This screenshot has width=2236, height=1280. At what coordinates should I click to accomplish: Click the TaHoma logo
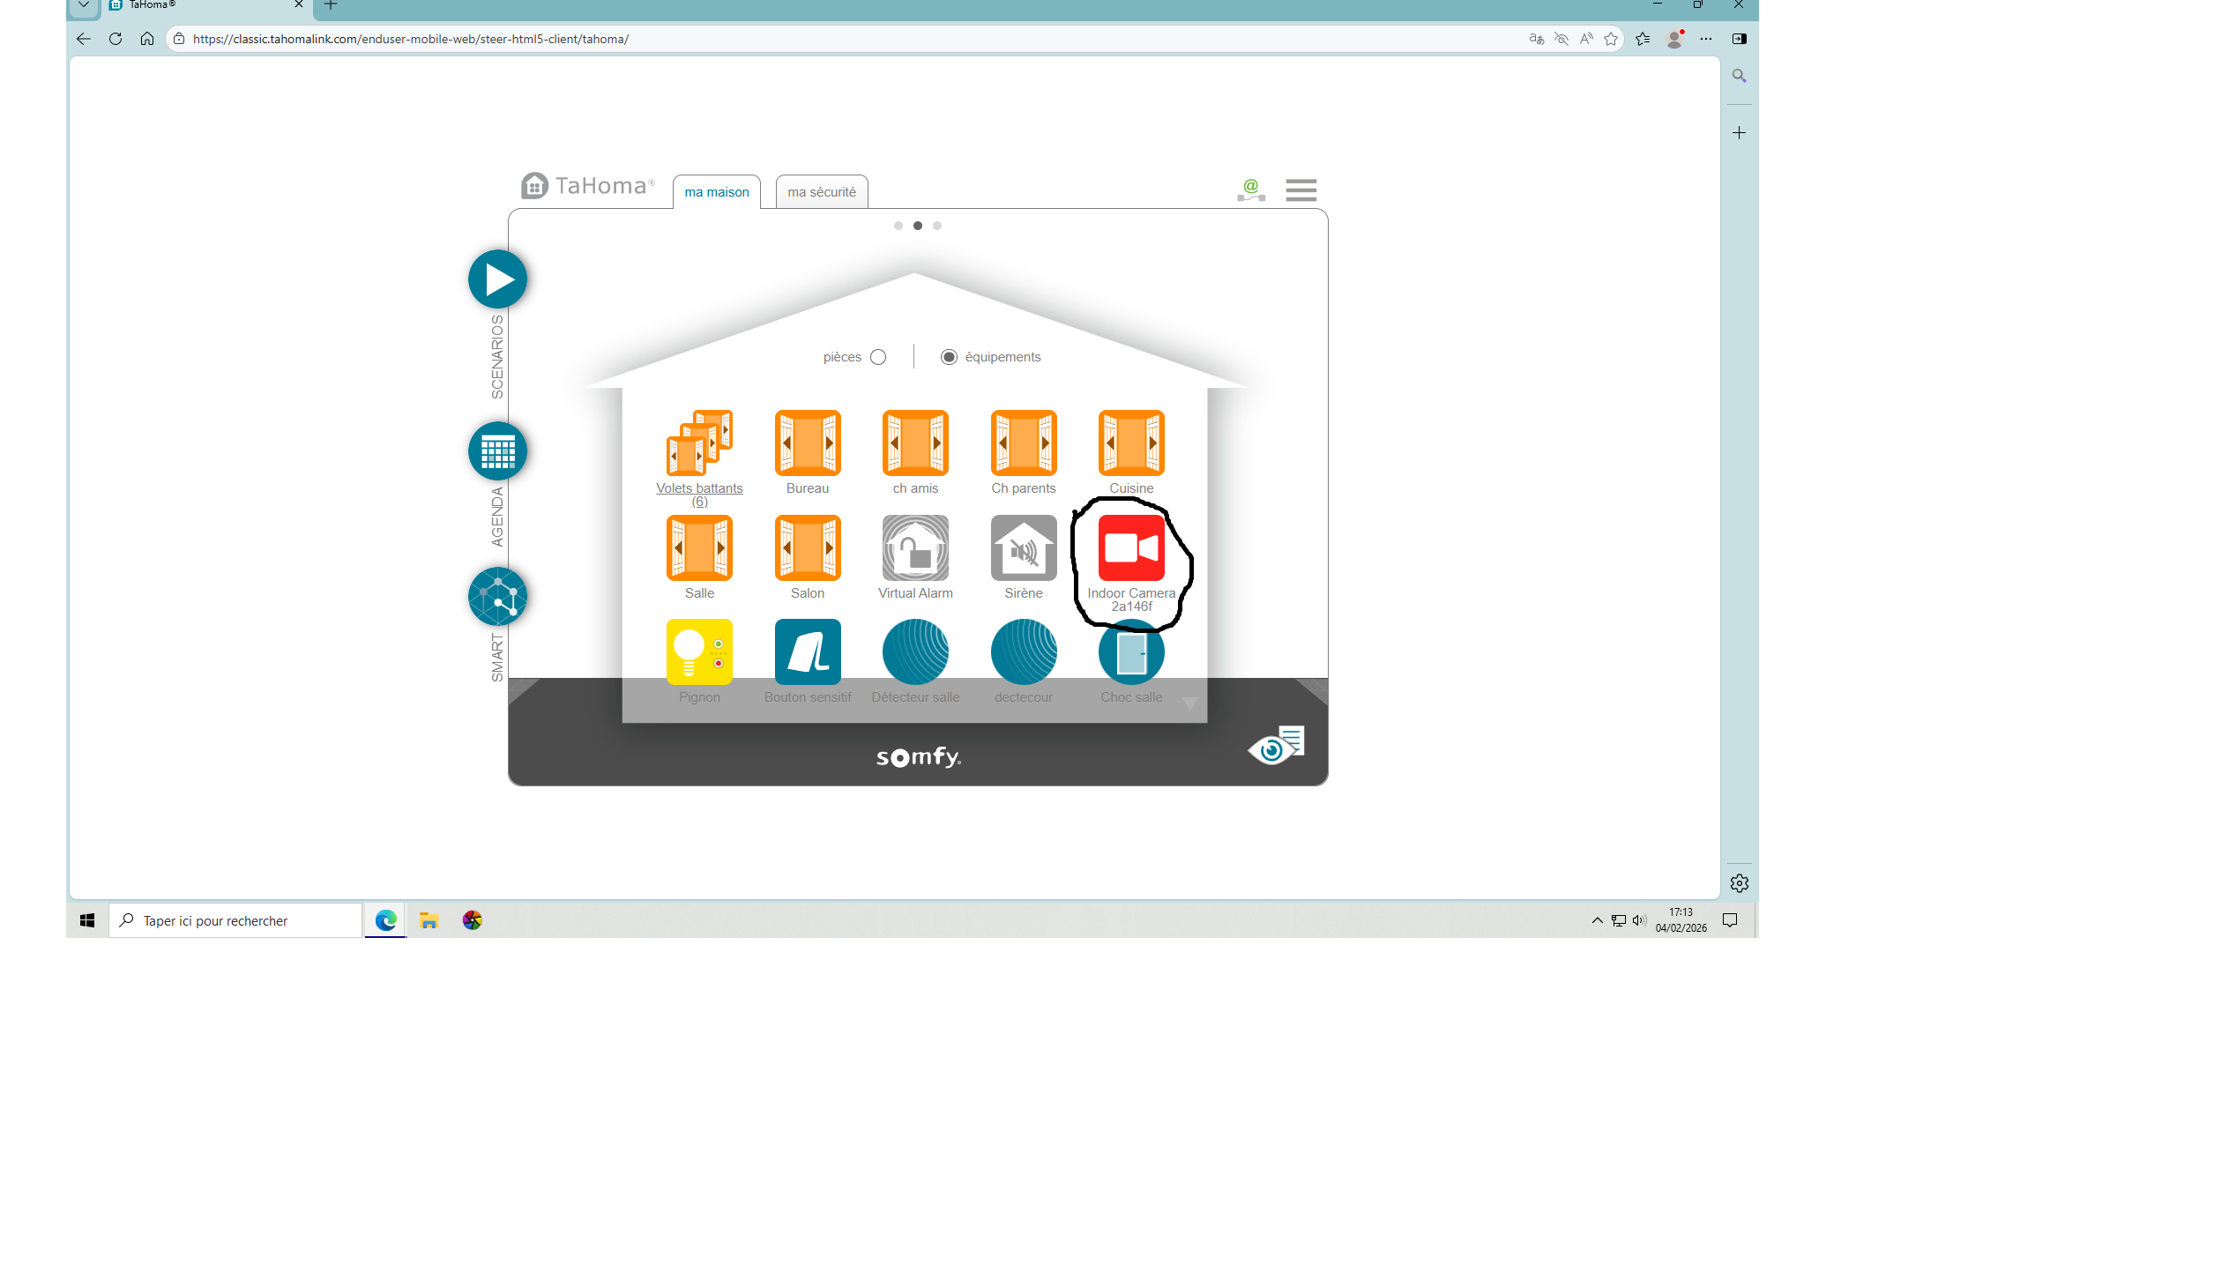pos(587,186)
